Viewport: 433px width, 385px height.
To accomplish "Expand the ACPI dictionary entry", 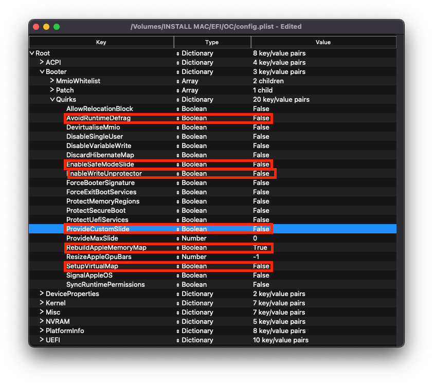I will click(x=42, y=63).
